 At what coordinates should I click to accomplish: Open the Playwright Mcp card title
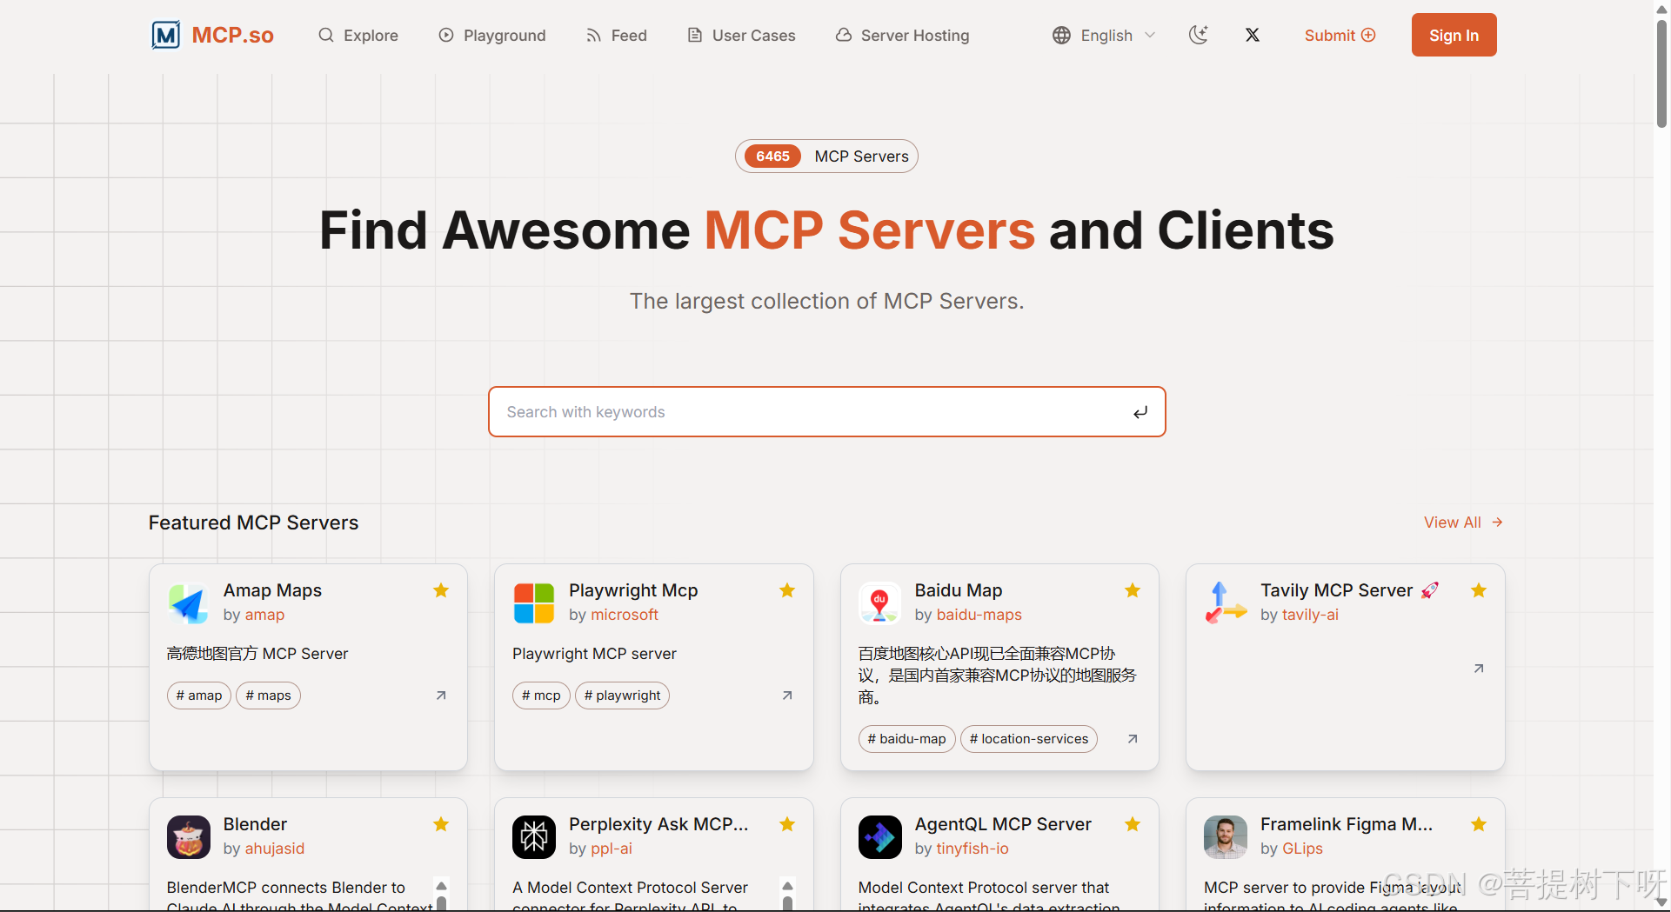(633, 590)
